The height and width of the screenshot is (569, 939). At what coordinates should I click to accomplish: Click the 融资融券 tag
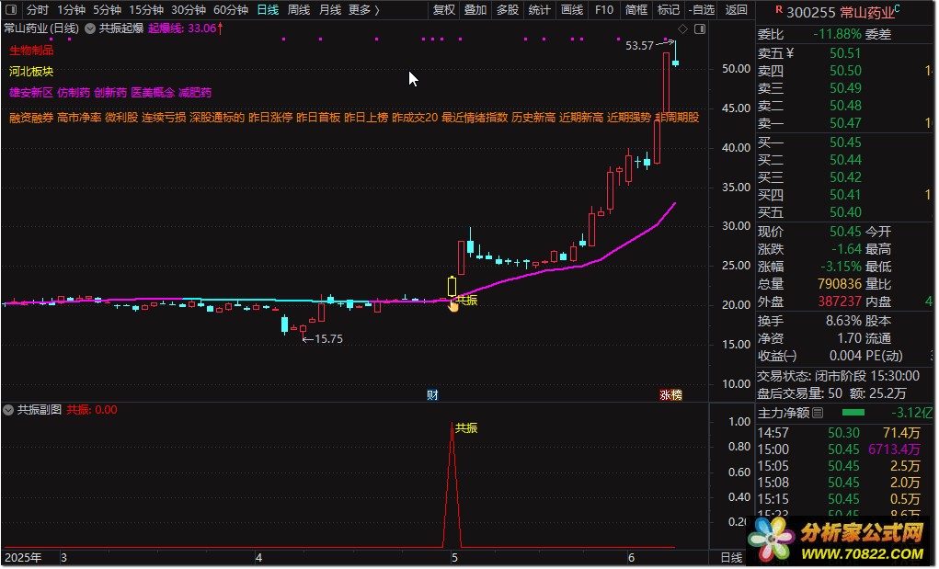(31, 118)
